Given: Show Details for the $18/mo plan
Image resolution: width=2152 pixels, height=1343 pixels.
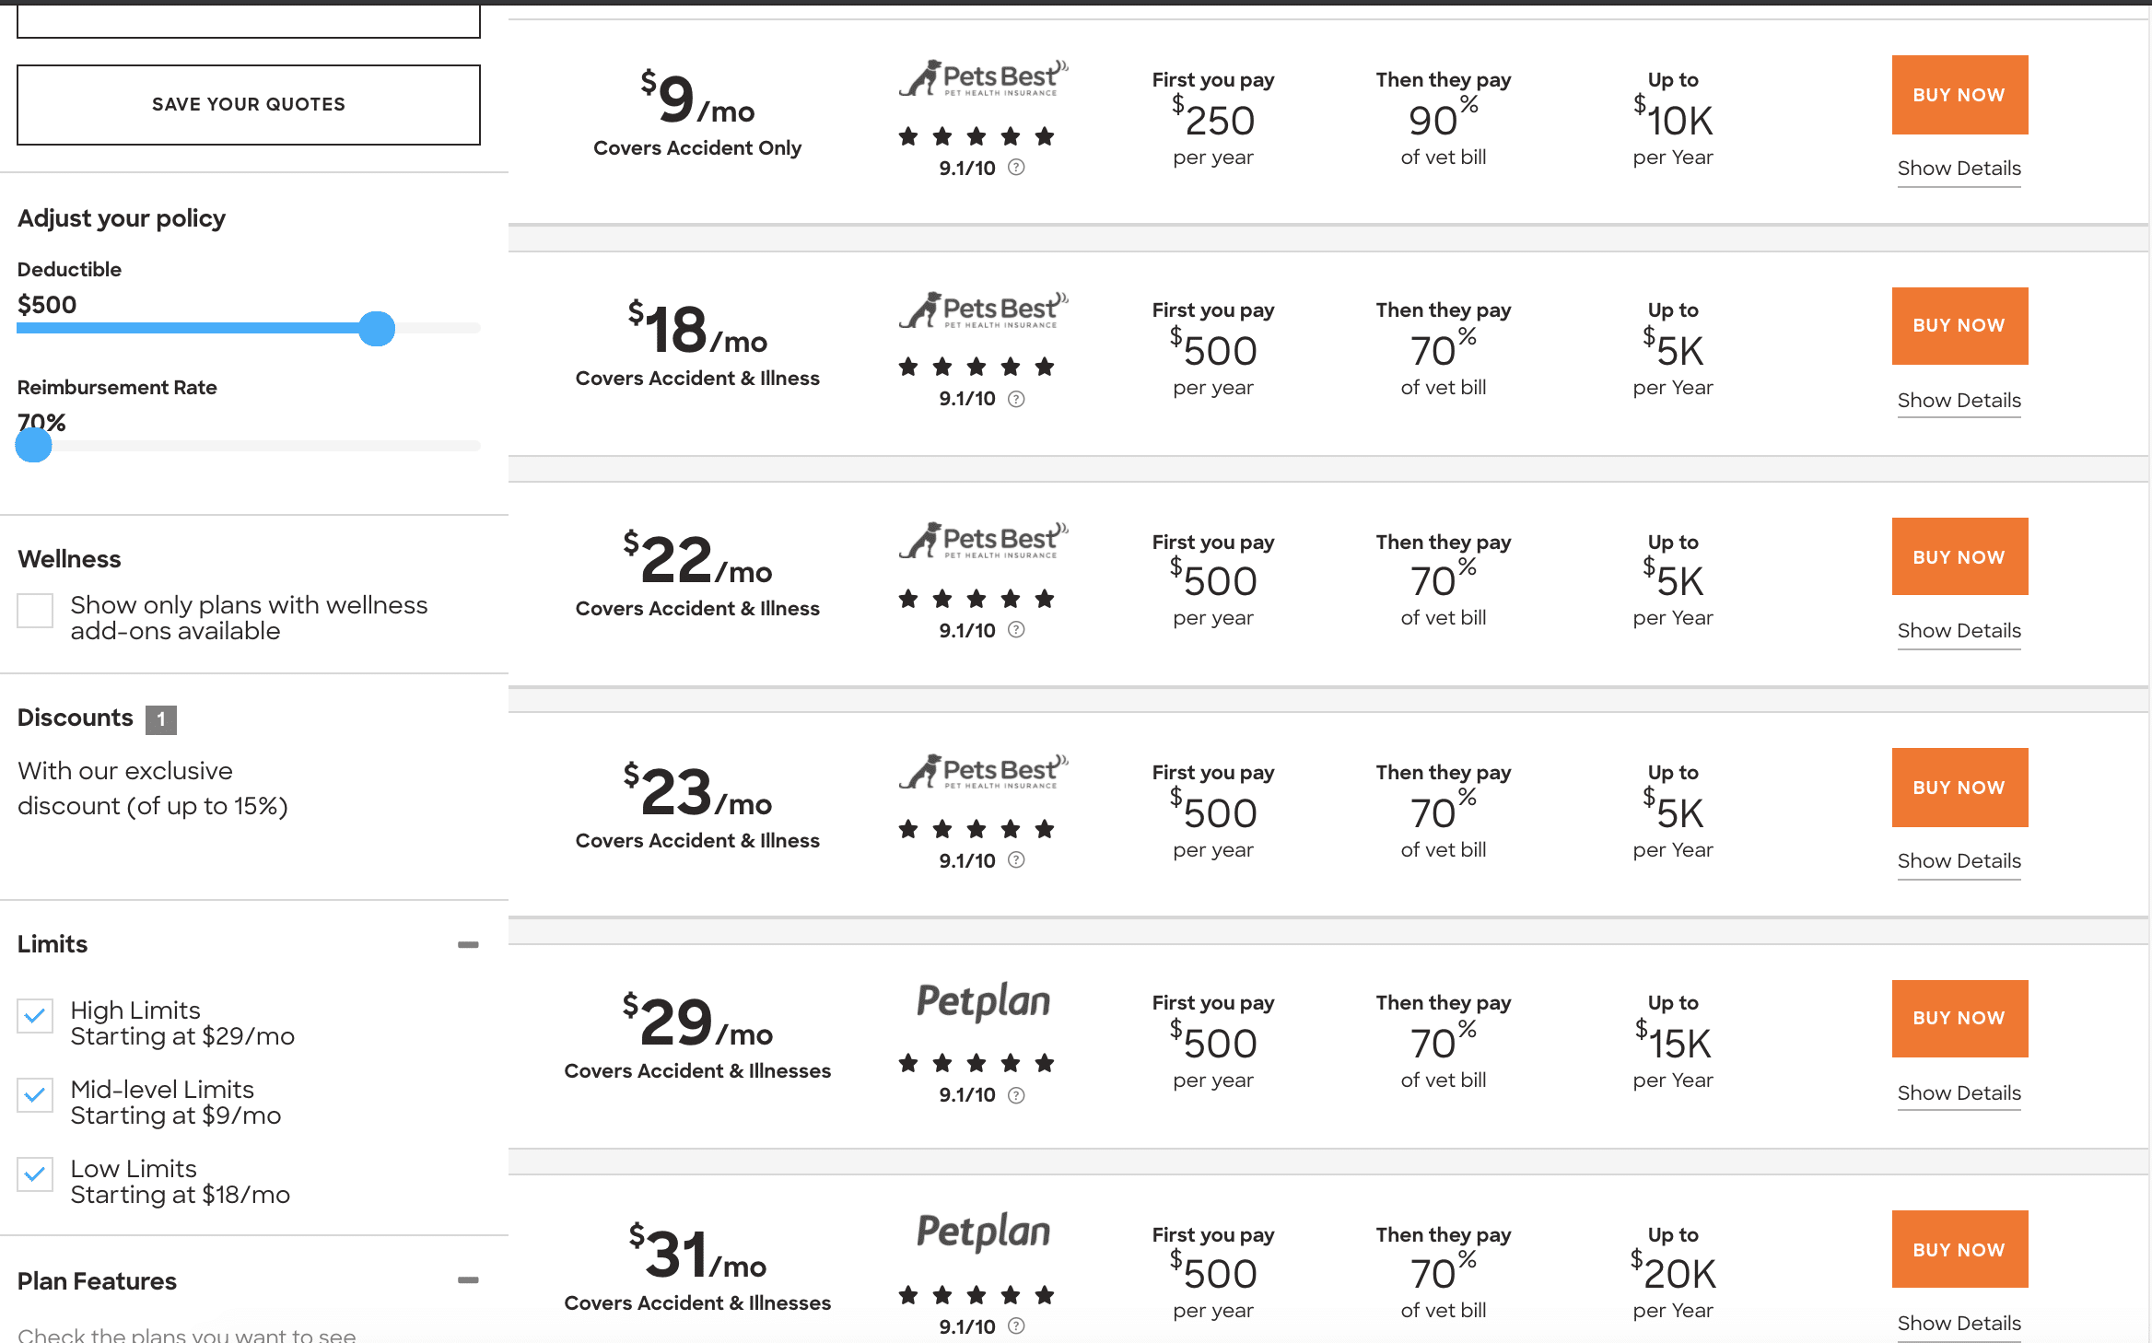Looking at the screenshot, I should pyautogui.click(x=1959, y=401).
